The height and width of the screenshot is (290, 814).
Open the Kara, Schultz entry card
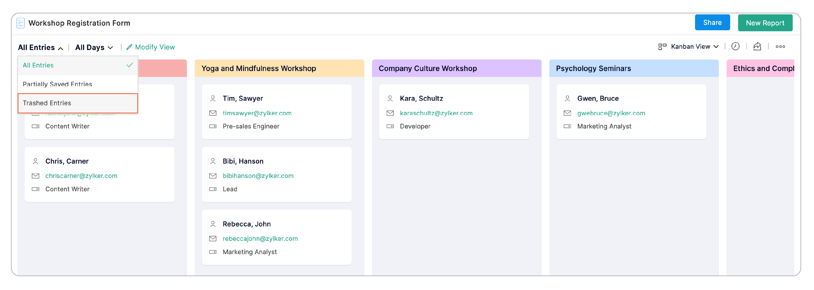click(454, 112)
